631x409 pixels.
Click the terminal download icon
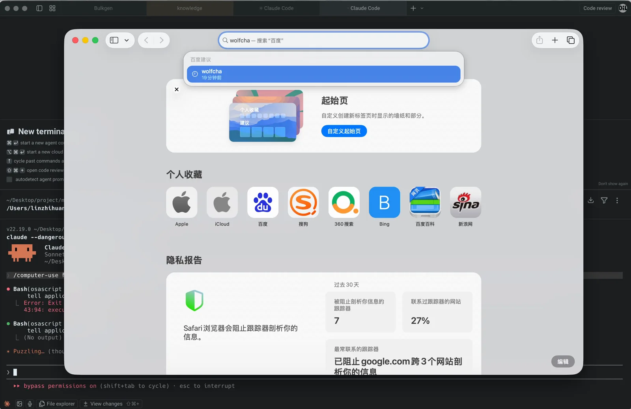coord(591,200)
